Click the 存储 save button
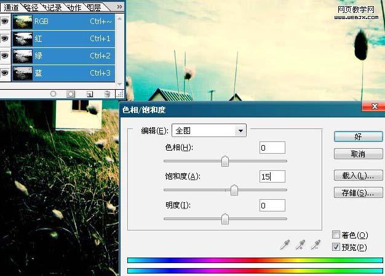The height and width of the screenshot is (276, 385). tap(358, 192)
